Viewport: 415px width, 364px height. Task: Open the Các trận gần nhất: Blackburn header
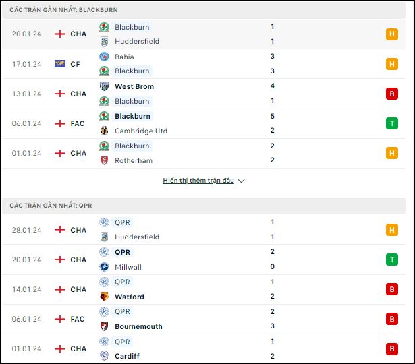(204, 10)
